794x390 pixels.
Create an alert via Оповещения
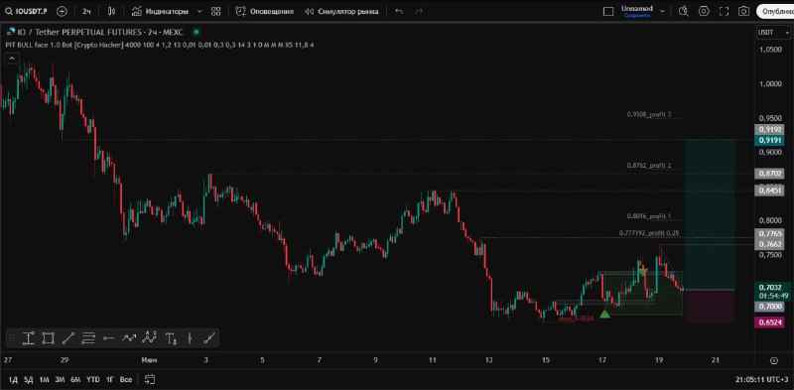[265, 11]
